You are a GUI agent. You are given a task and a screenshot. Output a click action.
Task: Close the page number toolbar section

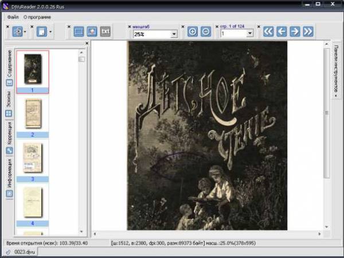coord(217,26)
